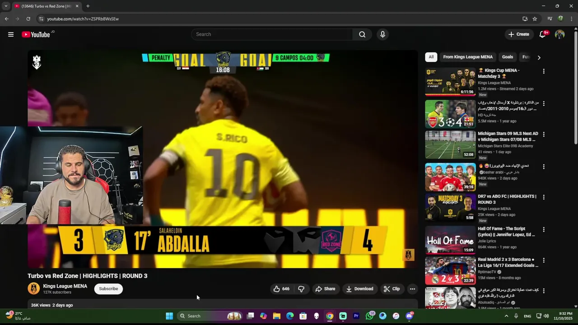The width and height of the screenshot is (578, 325).
Task: Go back in browser history
Action: coord(6,19)
